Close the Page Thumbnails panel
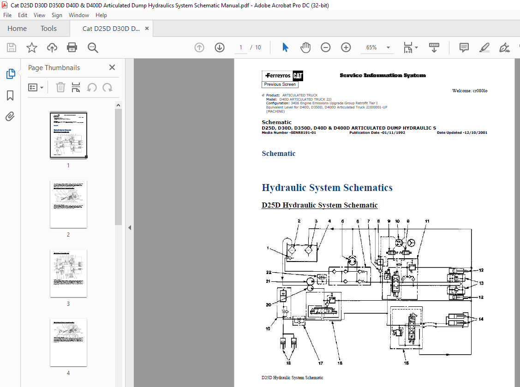 coord(112,68)
